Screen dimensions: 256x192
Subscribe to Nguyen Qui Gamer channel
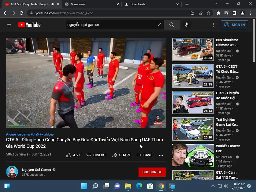[152, 172]
